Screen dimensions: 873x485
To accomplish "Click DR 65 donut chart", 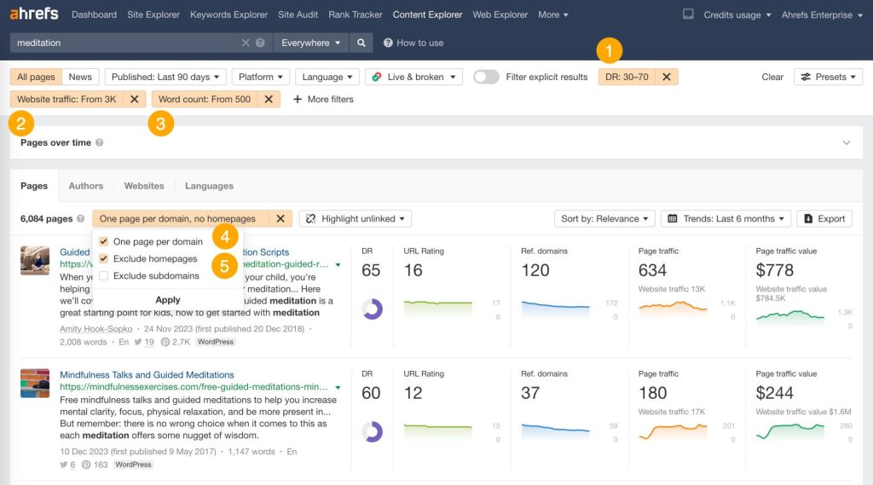I will click(372, 309).
